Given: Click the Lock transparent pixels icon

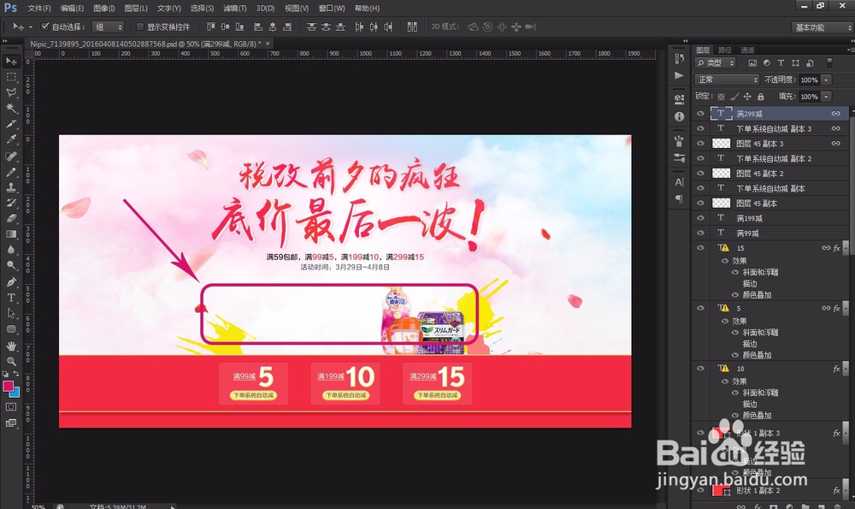Looking at the screenshot, I should tap(721, 97).
